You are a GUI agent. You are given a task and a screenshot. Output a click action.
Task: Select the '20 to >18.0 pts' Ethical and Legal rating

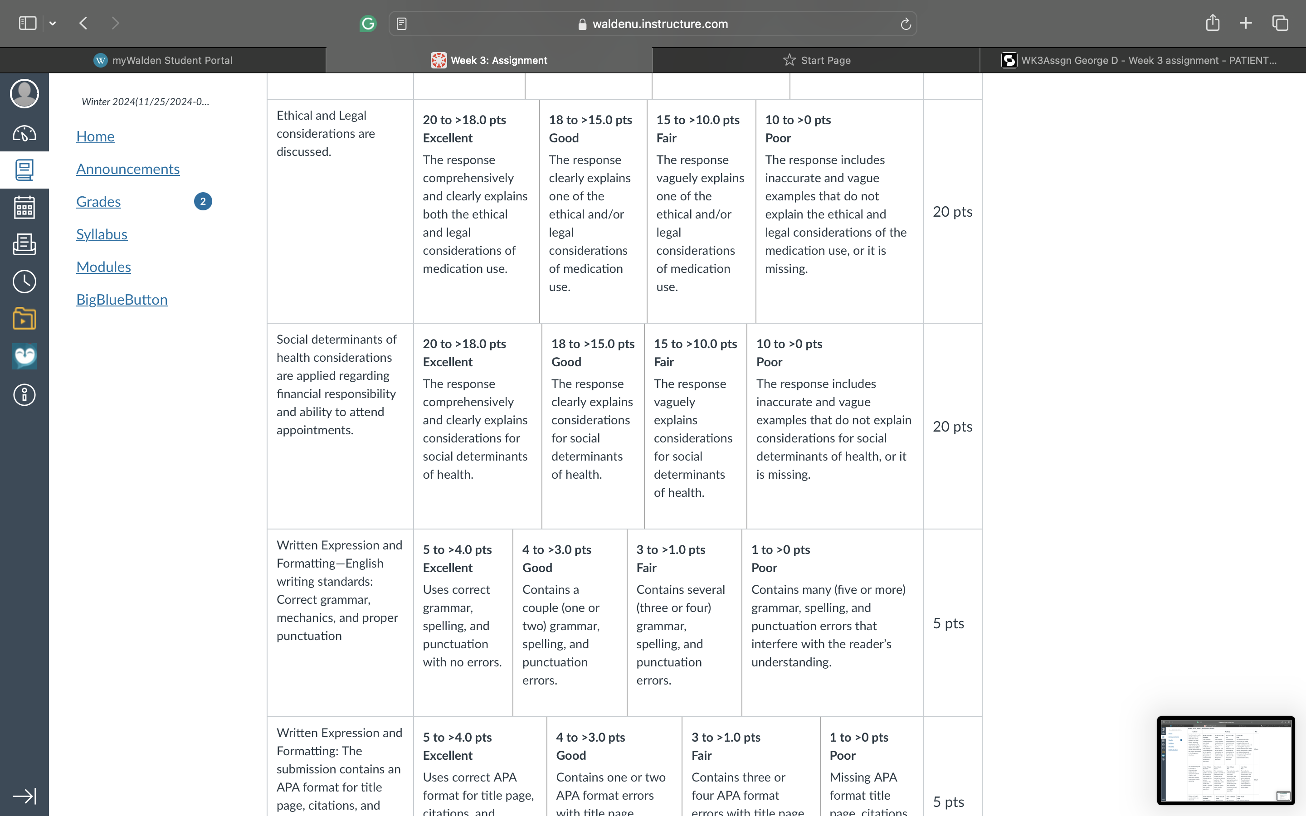coord(477,211)
